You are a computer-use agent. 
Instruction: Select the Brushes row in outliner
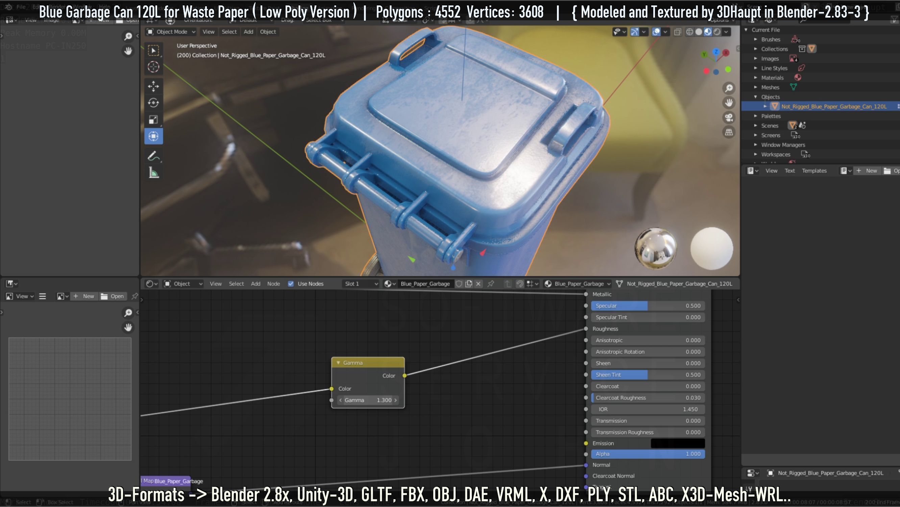770,40
